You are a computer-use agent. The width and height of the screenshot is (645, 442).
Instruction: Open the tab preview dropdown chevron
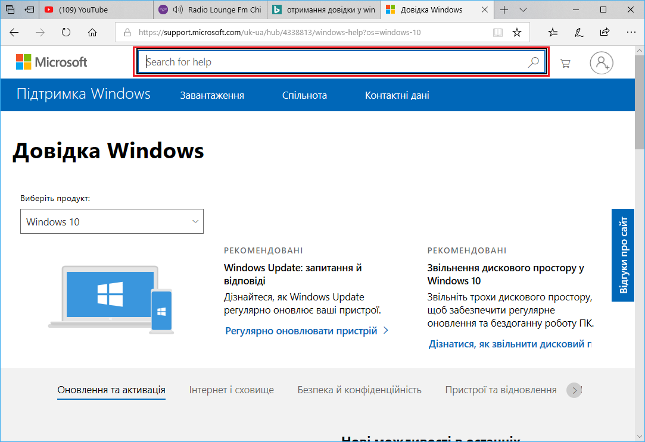524,10
